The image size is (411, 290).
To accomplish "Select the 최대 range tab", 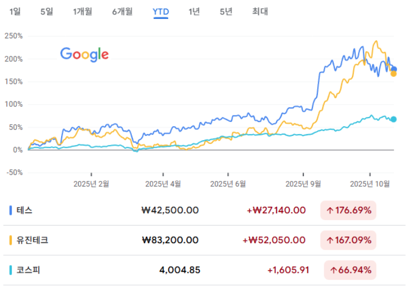I will point(260,11).
